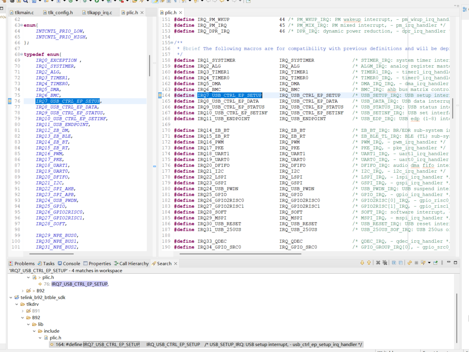The height and width of the screenshot is (352, 469).
Task: Maximize the Search panel
Action: coord(455,262)
